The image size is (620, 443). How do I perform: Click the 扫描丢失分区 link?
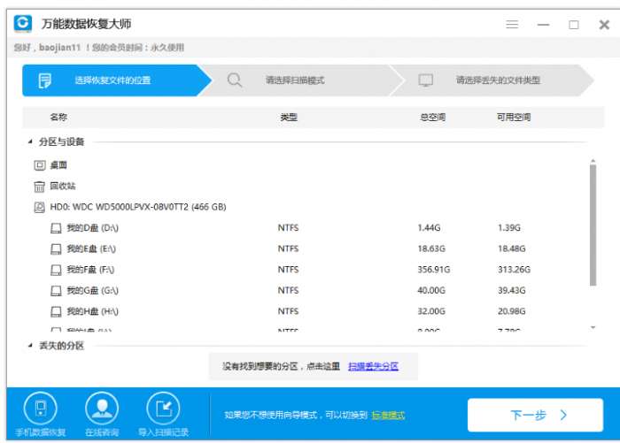[x=373, y=366]
